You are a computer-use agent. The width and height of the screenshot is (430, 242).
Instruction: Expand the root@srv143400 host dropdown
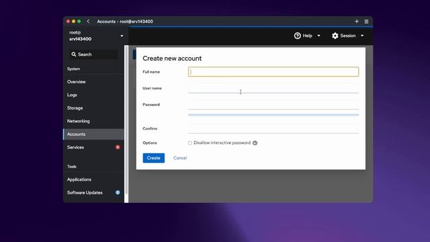click(122, 36)
